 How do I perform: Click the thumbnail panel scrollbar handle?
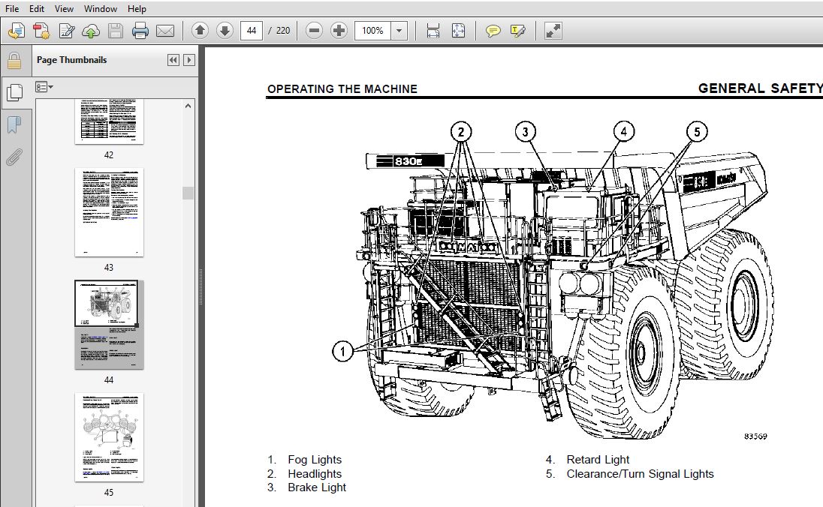[x=188, y=193]
